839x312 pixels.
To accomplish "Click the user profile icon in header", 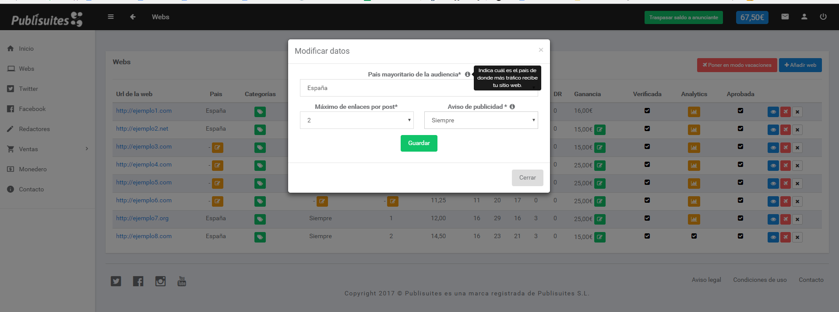I will (804, 17).
